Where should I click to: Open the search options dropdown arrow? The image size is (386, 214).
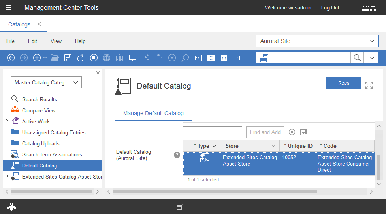(371, 58)
